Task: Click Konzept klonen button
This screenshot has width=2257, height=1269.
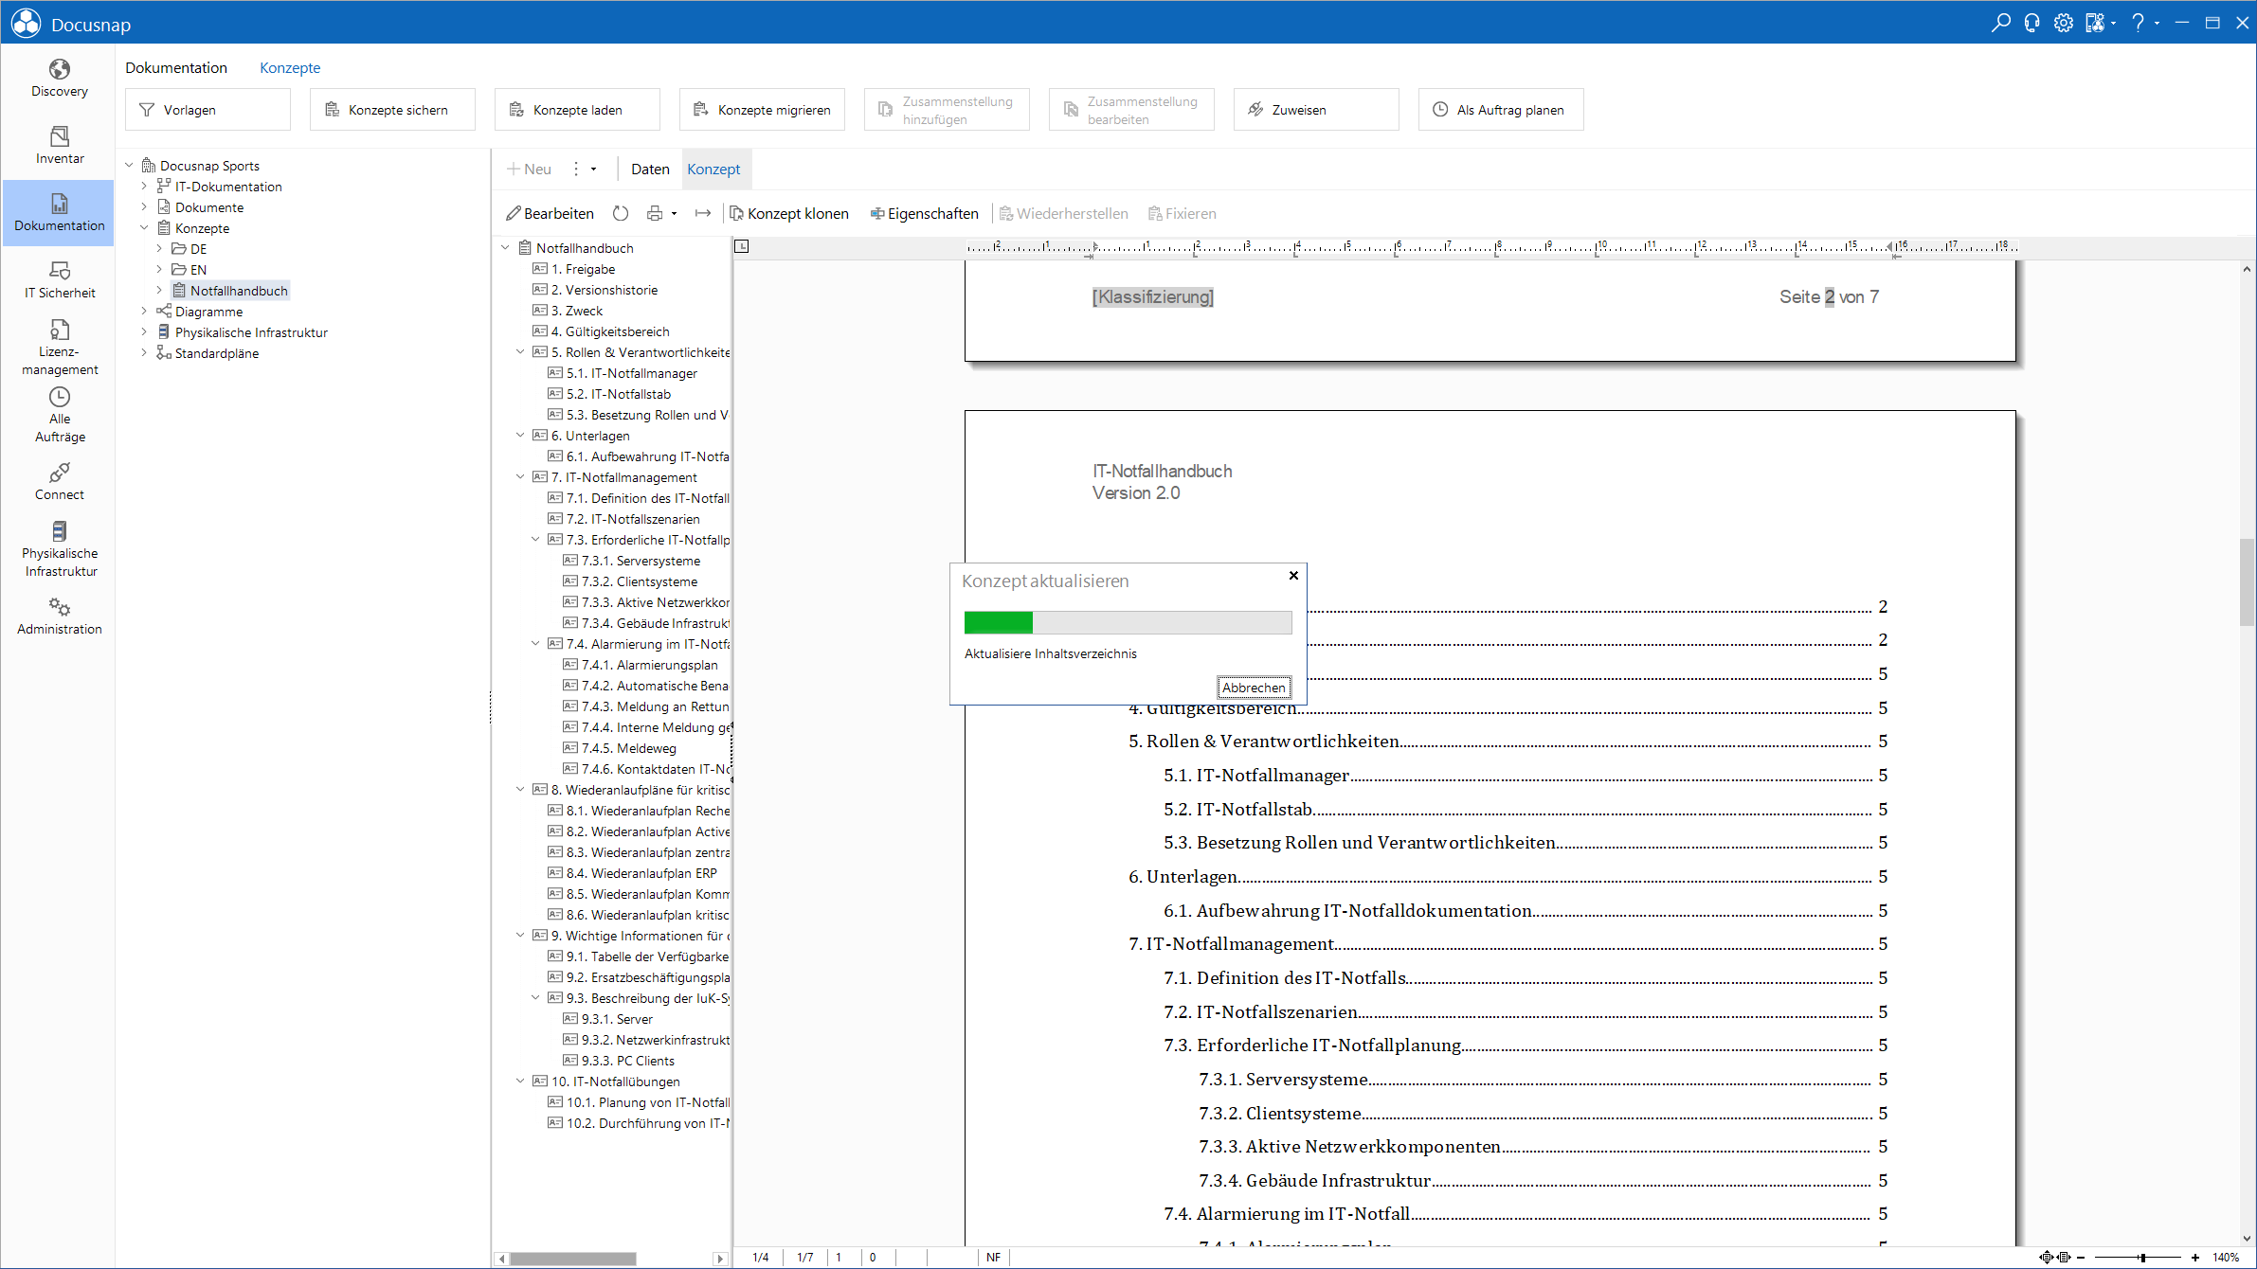Action: coord(789,214)
